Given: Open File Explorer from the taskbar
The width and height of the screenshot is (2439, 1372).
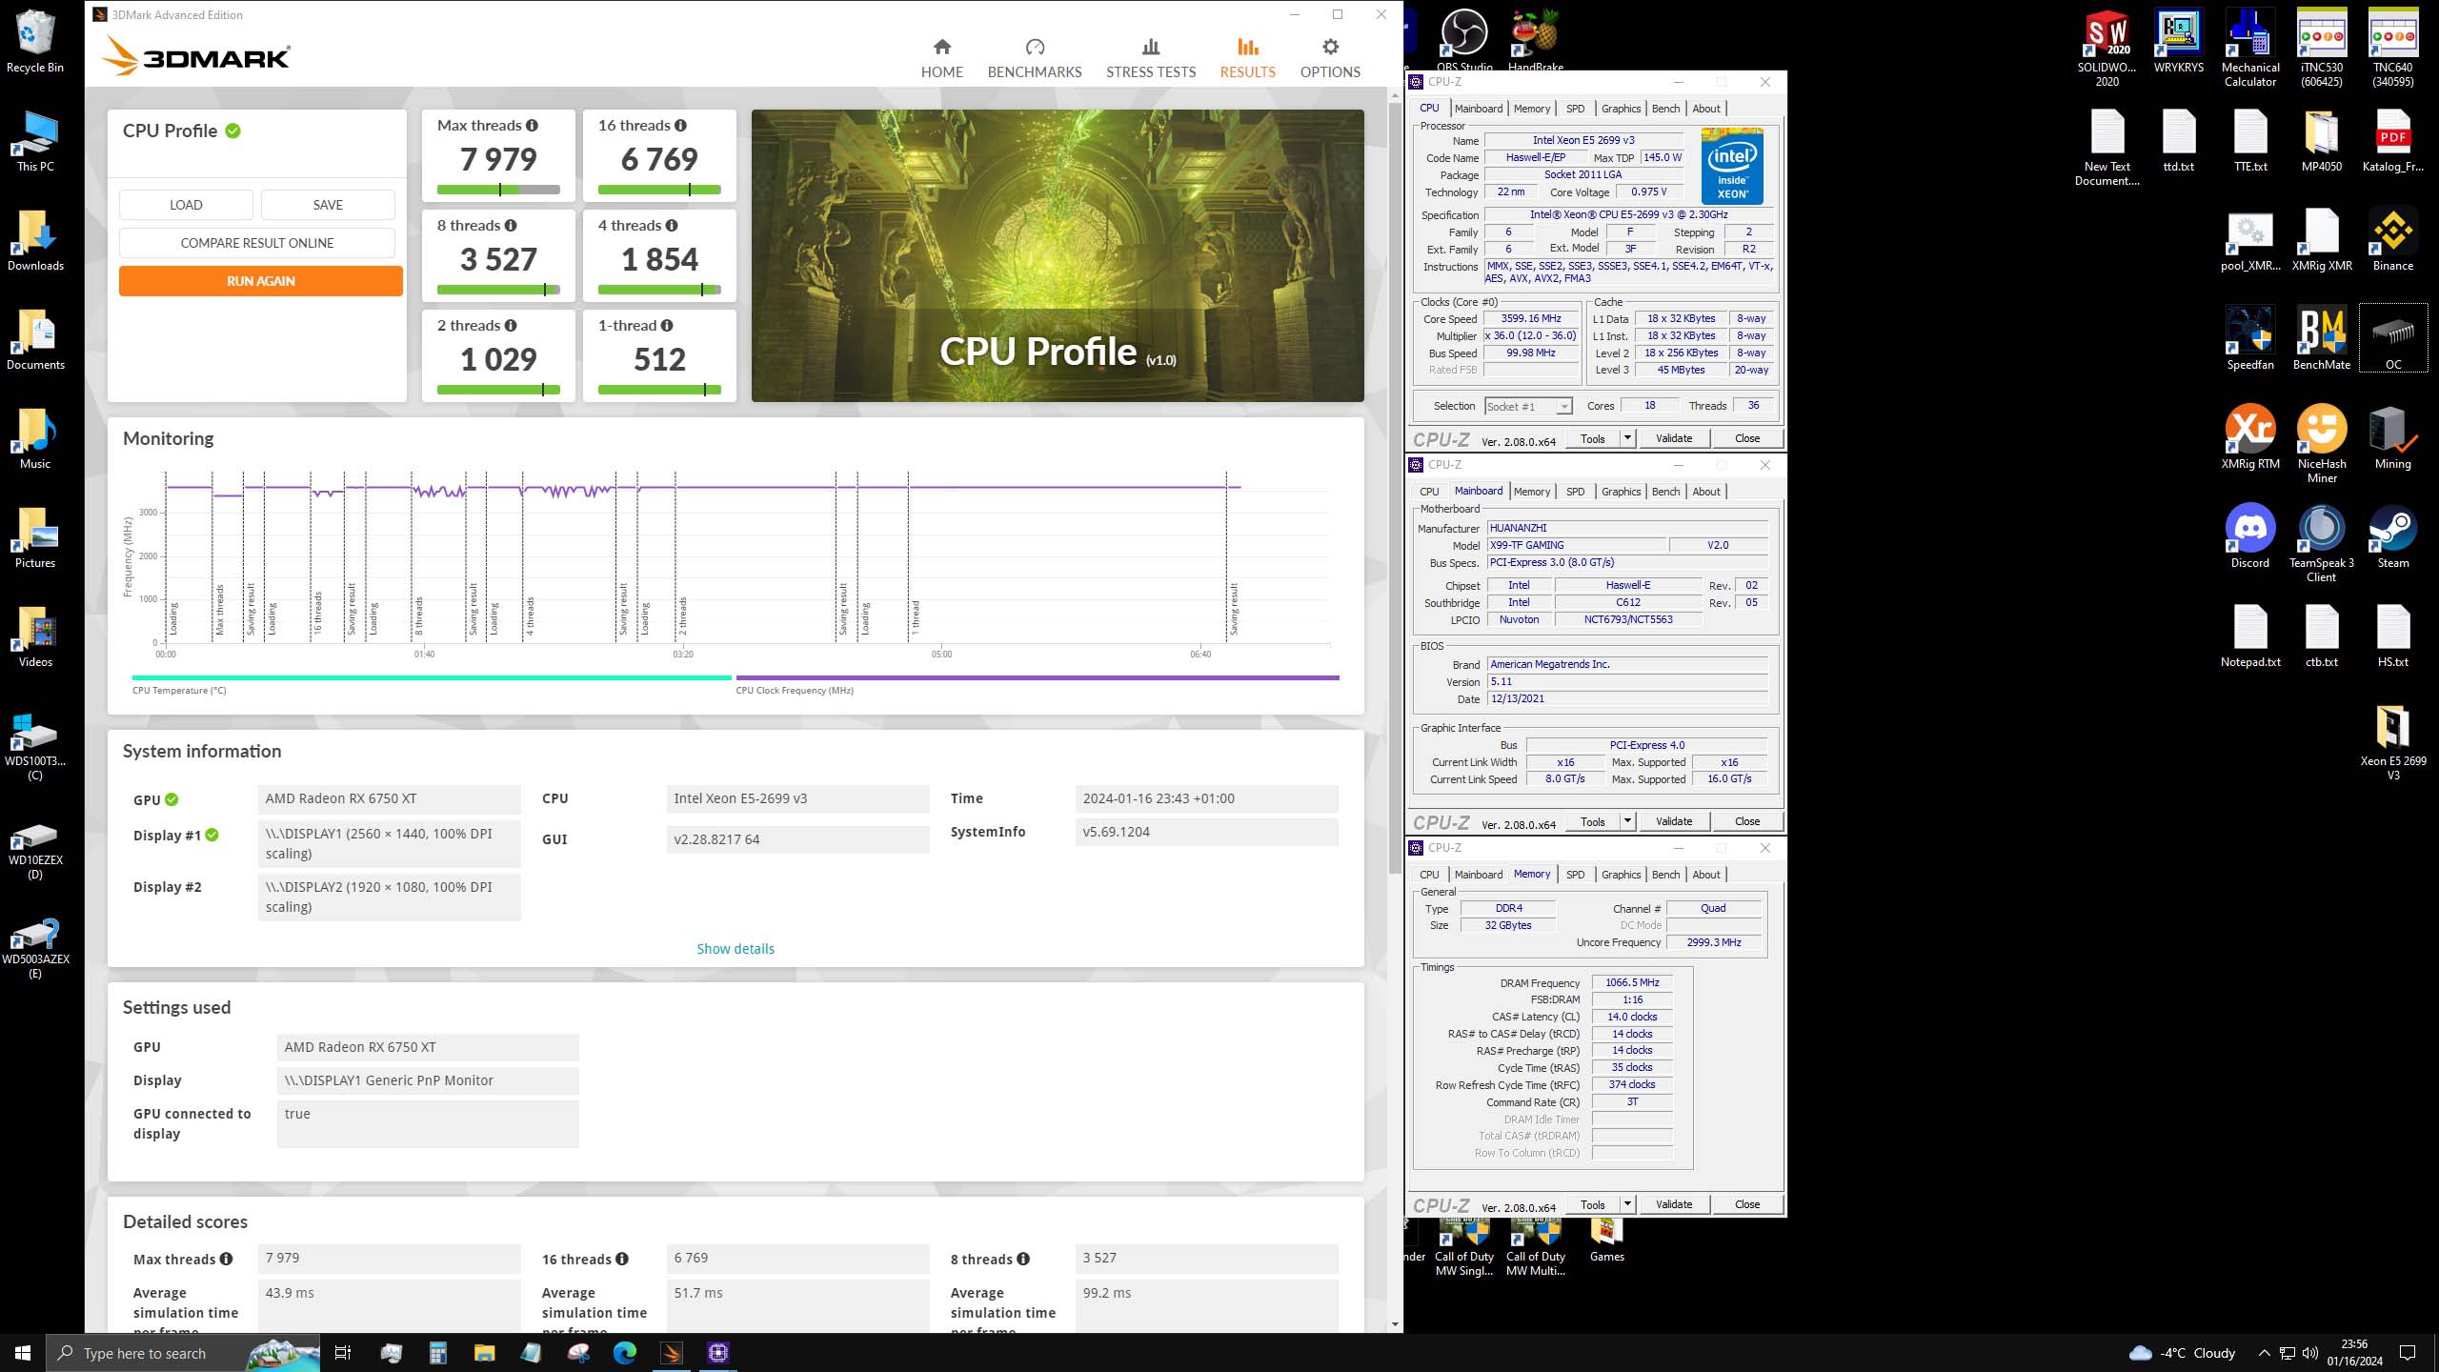Looking at the screenshot, I should pyautogui.click(x=484, y=1353).
